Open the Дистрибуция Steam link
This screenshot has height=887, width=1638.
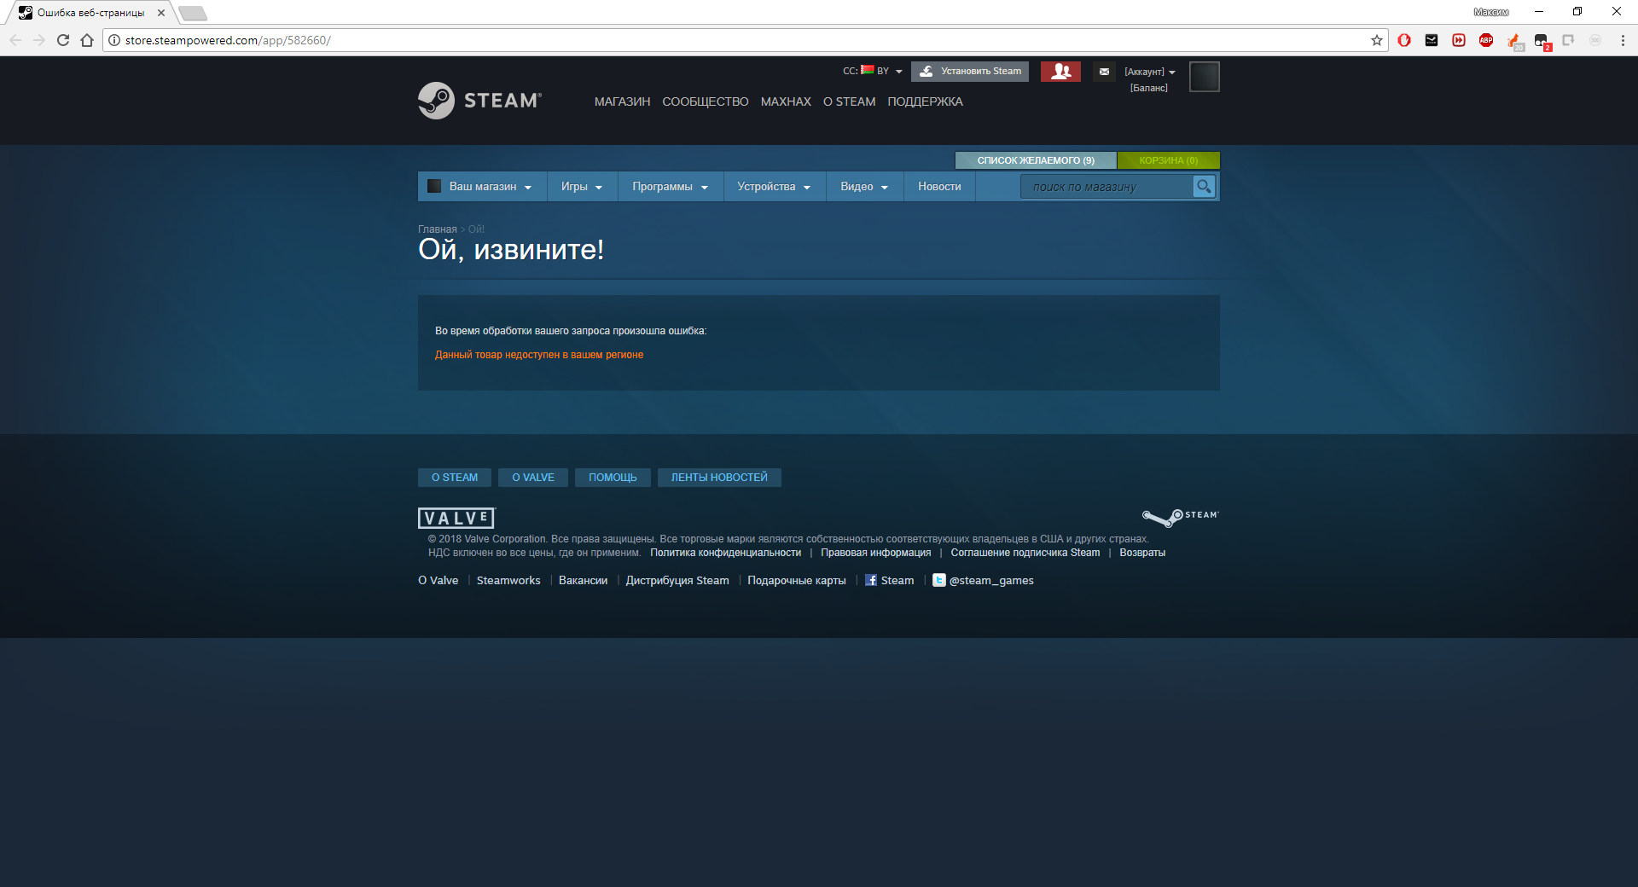pyautogui.click(x=677, y=581)
